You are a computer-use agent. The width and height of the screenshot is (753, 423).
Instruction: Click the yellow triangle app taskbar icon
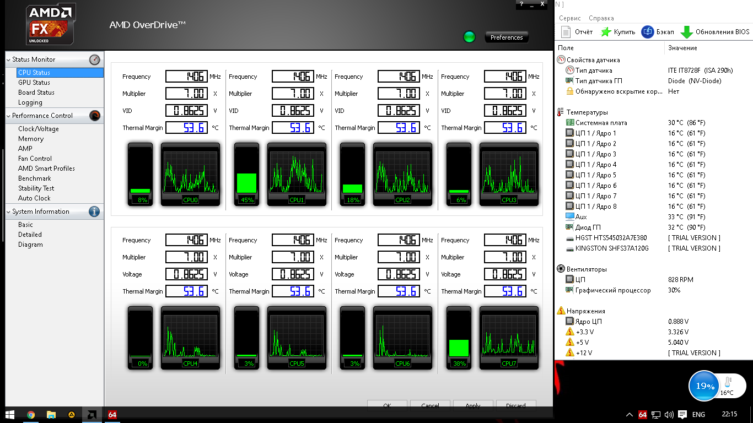(72, 415)
